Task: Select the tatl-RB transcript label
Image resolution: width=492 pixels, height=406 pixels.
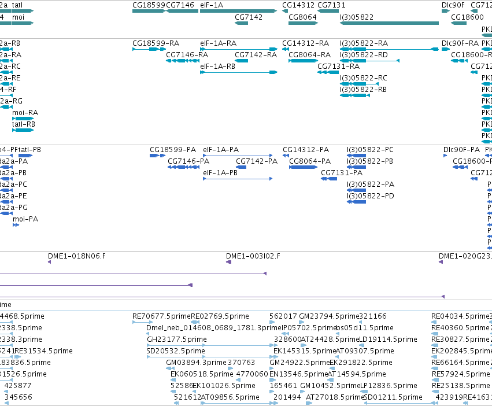Action: click(24, 124)
